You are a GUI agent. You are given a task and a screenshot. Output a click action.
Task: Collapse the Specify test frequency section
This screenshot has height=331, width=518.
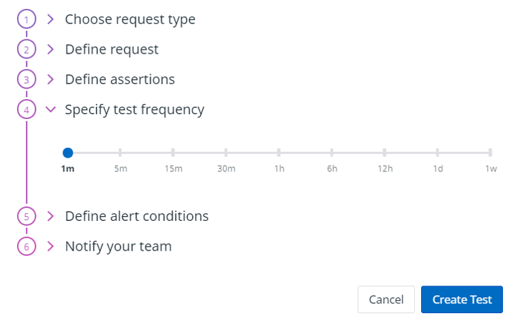[x=50, y=109]
